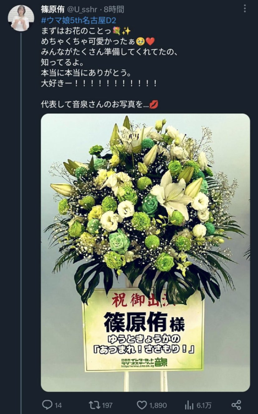View analytics via the bar chart icon
This screenshot has width=258, height=414.
(189, 405)
